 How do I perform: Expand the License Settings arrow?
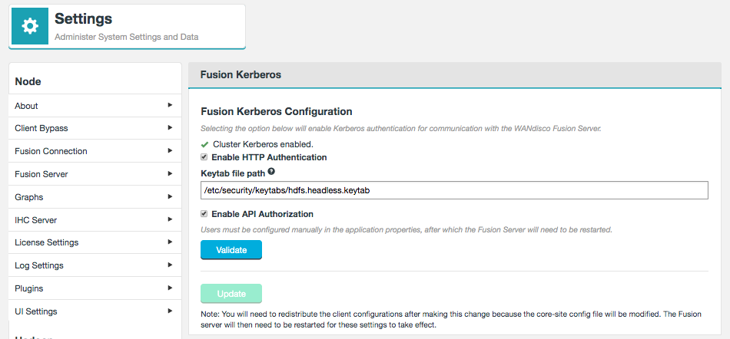171,242
